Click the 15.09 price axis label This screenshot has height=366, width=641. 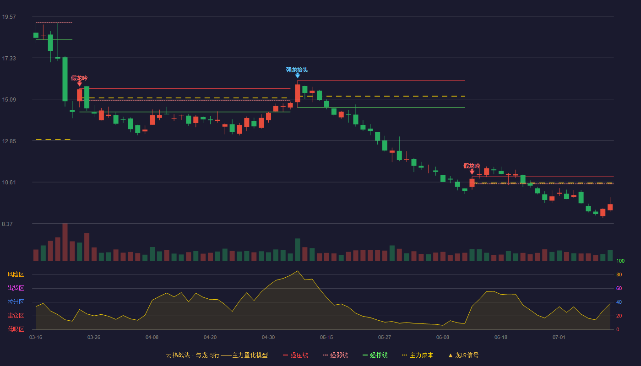coord(9,100)
